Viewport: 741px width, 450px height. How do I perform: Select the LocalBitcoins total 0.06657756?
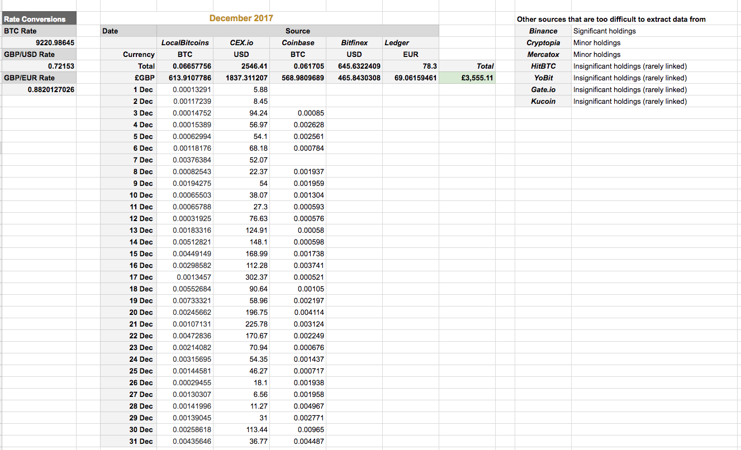coord(185,66)
